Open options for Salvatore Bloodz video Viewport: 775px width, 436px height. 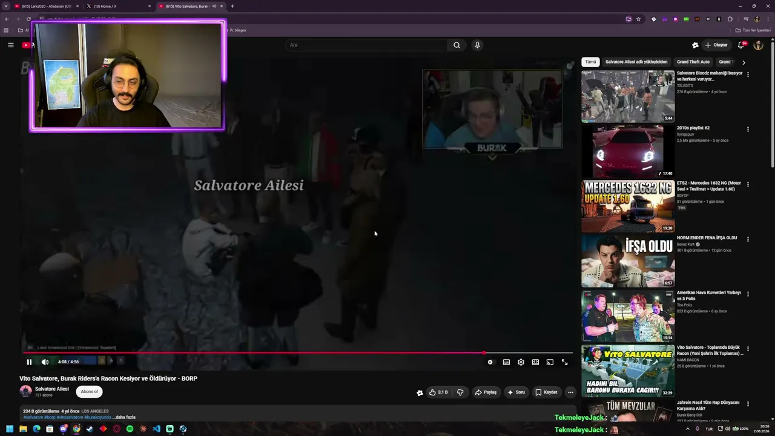tap(748, 74)
